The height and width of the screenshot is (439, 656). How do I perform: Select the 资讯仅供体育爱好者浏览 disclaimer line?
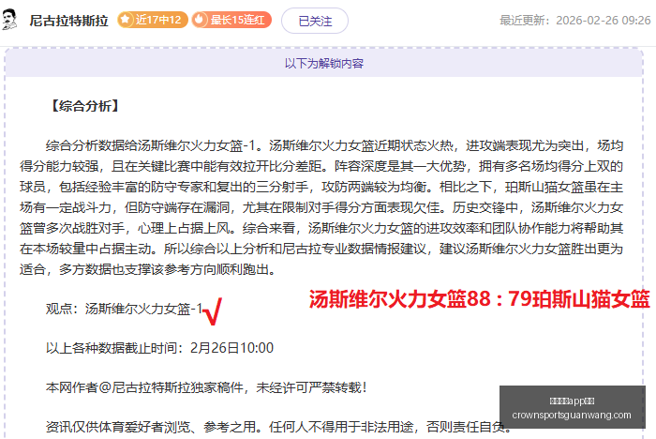pyautogui.click(x=278, y=427)
